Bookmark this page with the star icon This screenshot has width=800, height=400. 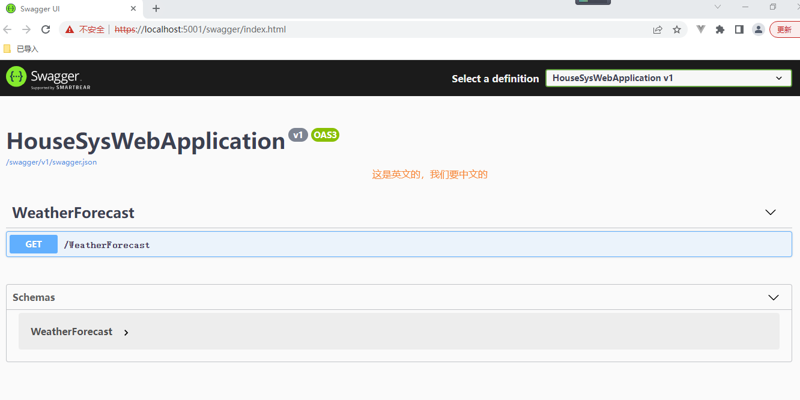click(x=677, y=29)
